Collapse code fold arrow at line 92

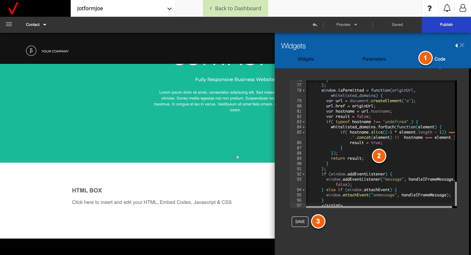pos(304,174)
